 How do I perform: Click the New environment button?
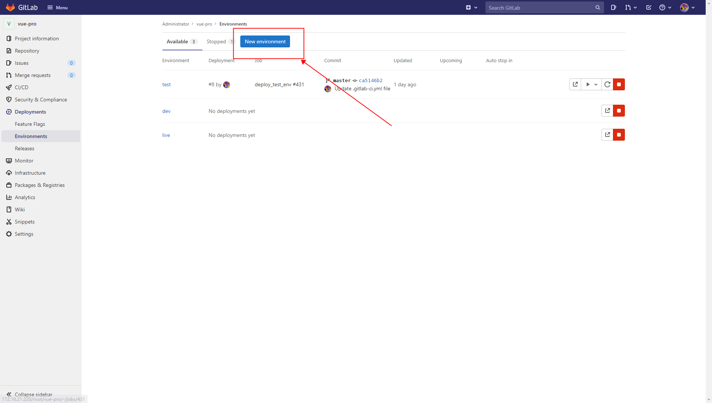coord(265,41)
